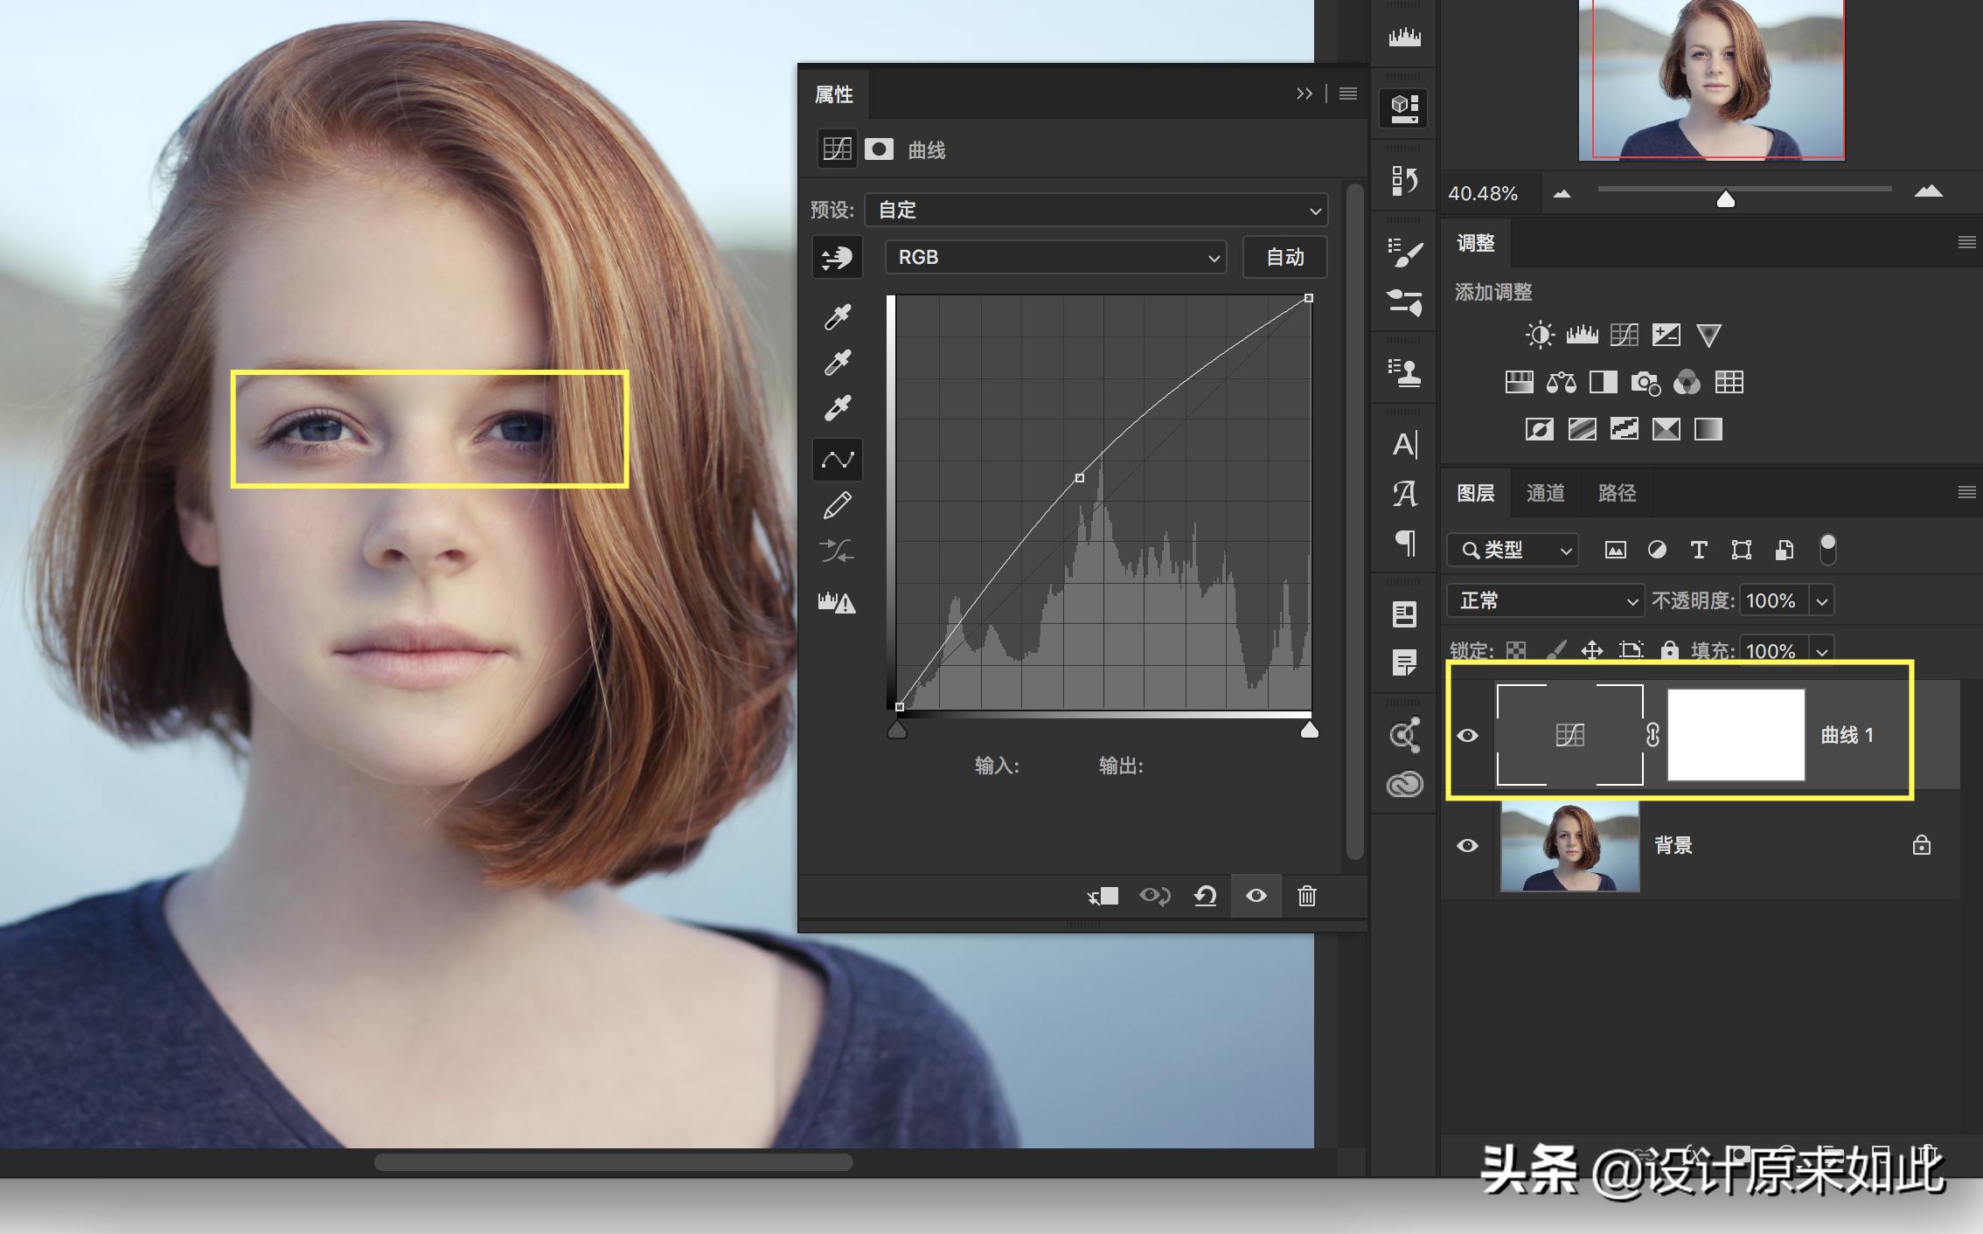Select the white point eyedropper
Viewport: 1983px width, 1234px height.
(x=838, y=408)
